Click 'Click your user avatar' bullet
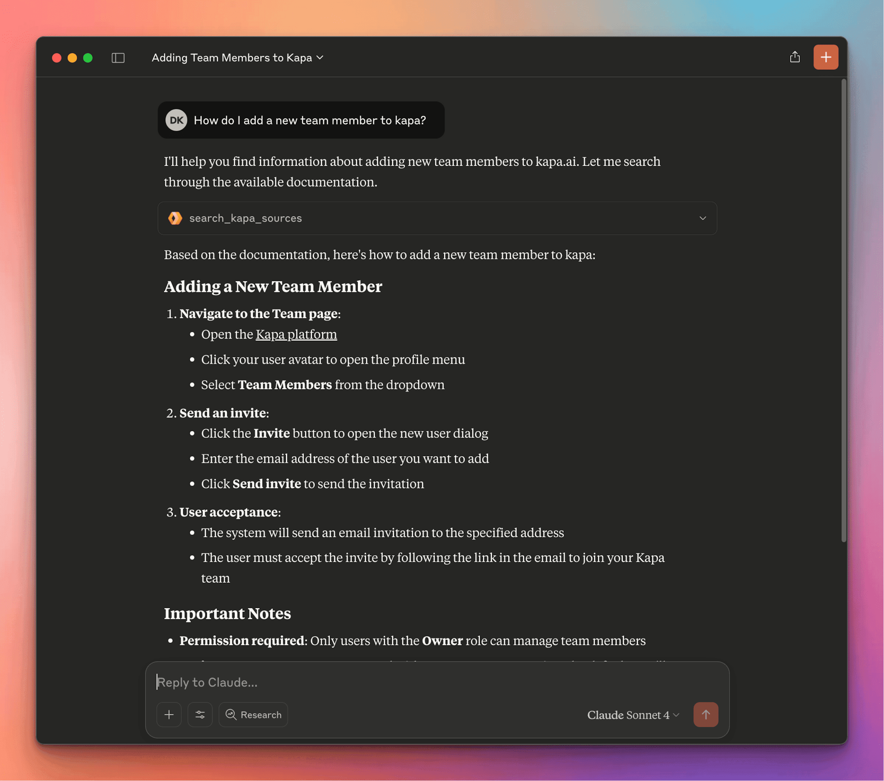The width and height of the screenshot is (884, 781). [x=333, y=359]
